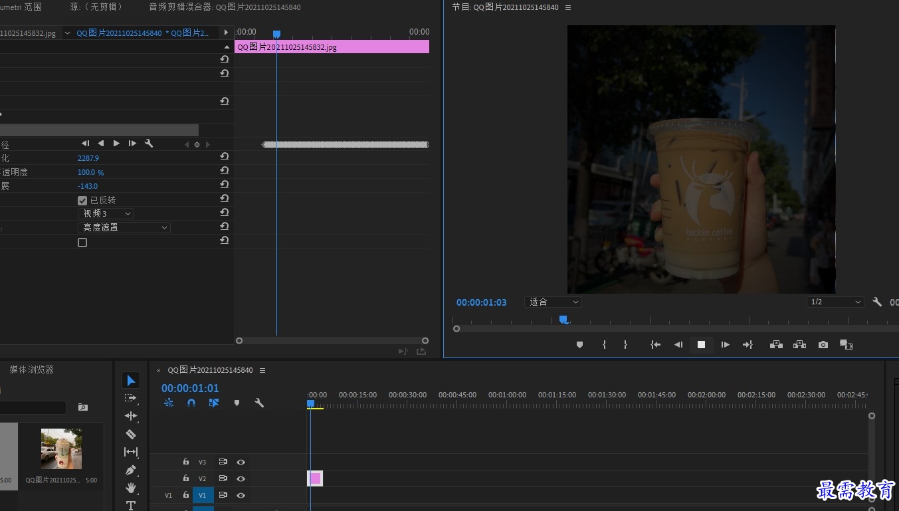Go to Out point in program monitor
Image resolution: width=899 pixels, height=511 pixels.
pos(748,345)
